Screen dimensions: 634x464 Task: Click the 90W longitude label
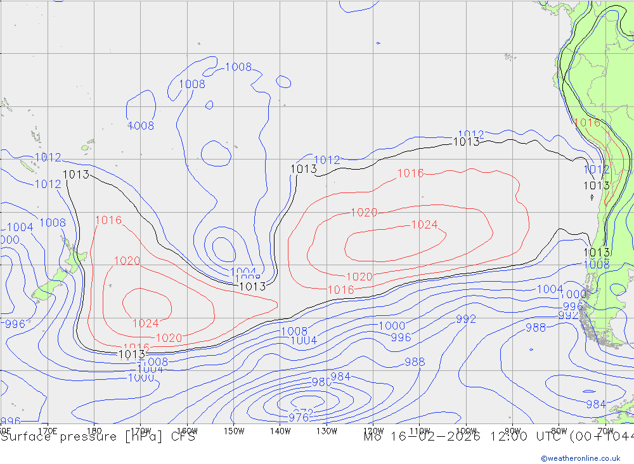pos(513,431)
